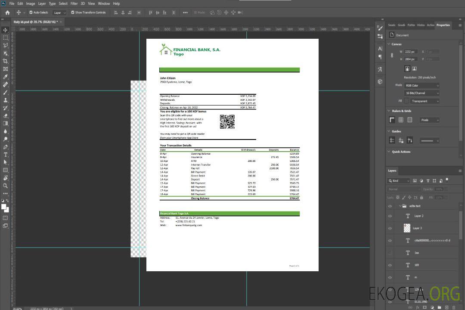Screen dimensions: 465x310
Task: Choose the Horizontal Type tool
Action: coord(5,155)
